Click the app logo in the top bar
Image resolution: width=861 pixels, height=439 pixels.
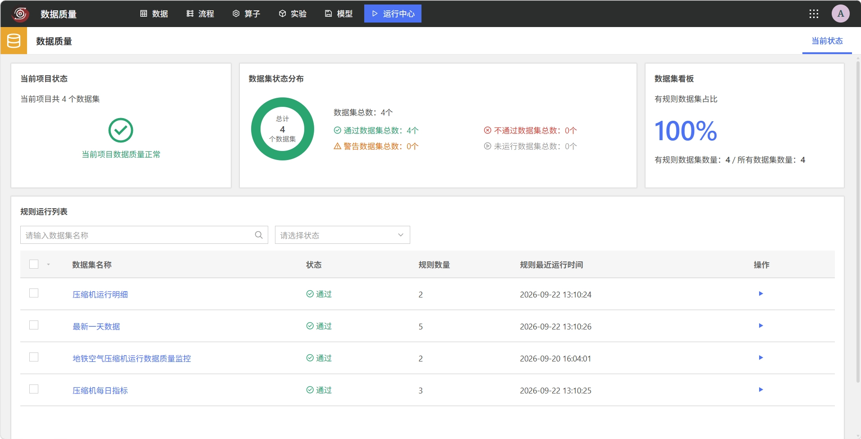[x=20, y=14]
